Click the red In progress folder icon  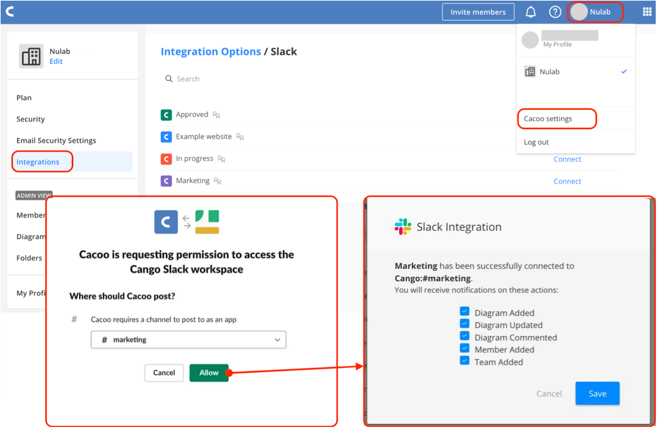click(166, 159)
